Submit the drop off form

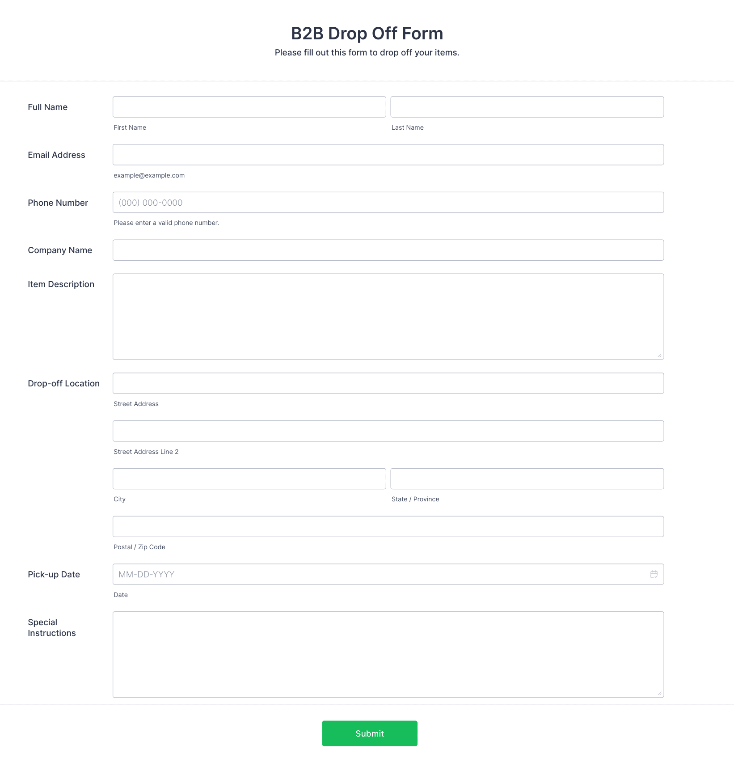point(370,733)
